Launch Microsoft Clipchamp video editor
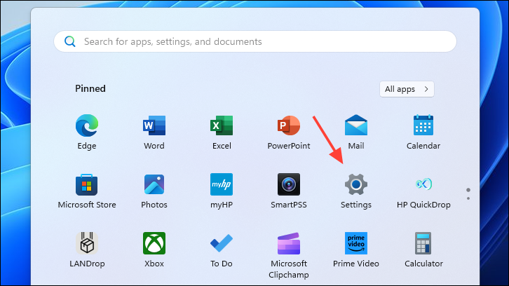This screenshot has height=286, width=509. tap(289, 243)
